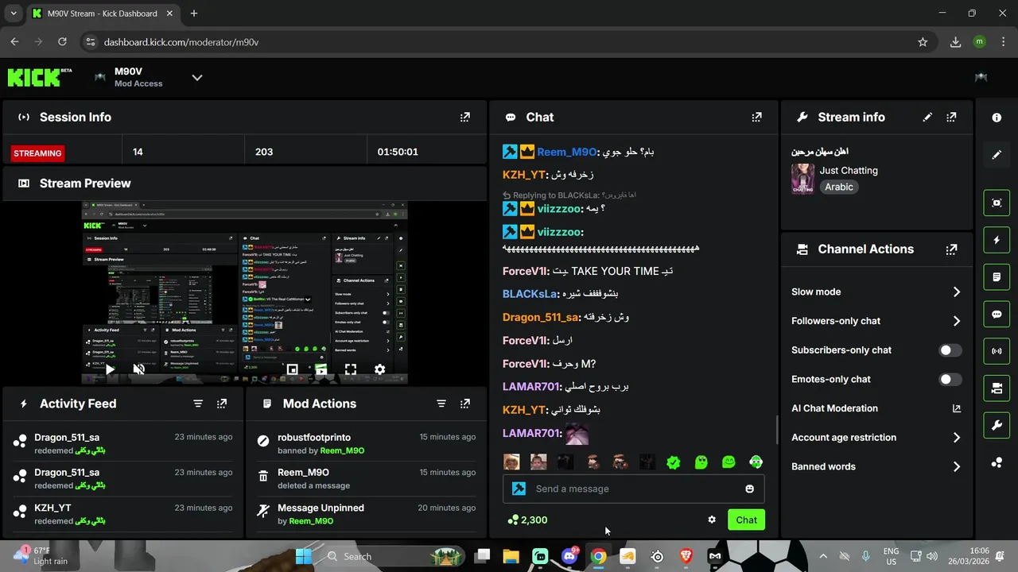This screenshot has height=572, width=1018.
Task: Click the Arabic language tag
Action: click(838, 187)
